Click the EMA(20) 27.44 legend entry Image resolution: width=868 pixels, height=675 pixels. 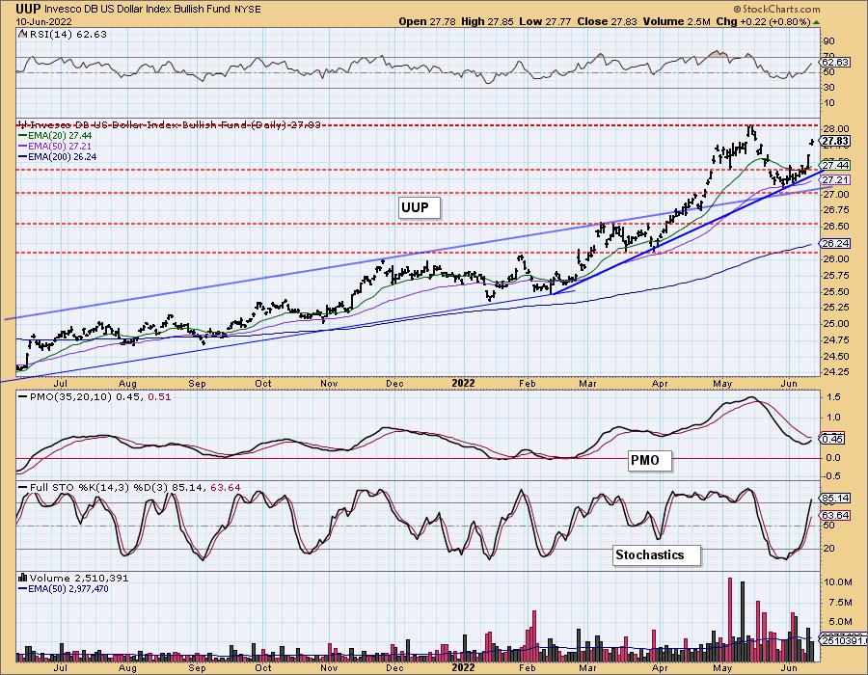[55, 136]
